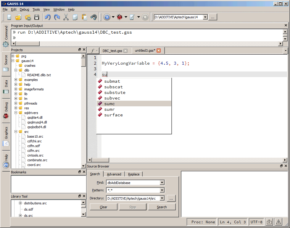Open the Help page sidebar tab

click(x=6, y=161)
